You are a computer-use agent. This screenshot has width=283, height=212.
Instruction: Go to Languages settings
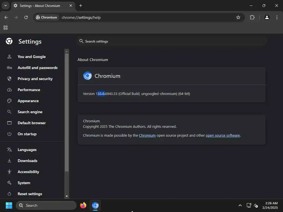tap(27, 150)
